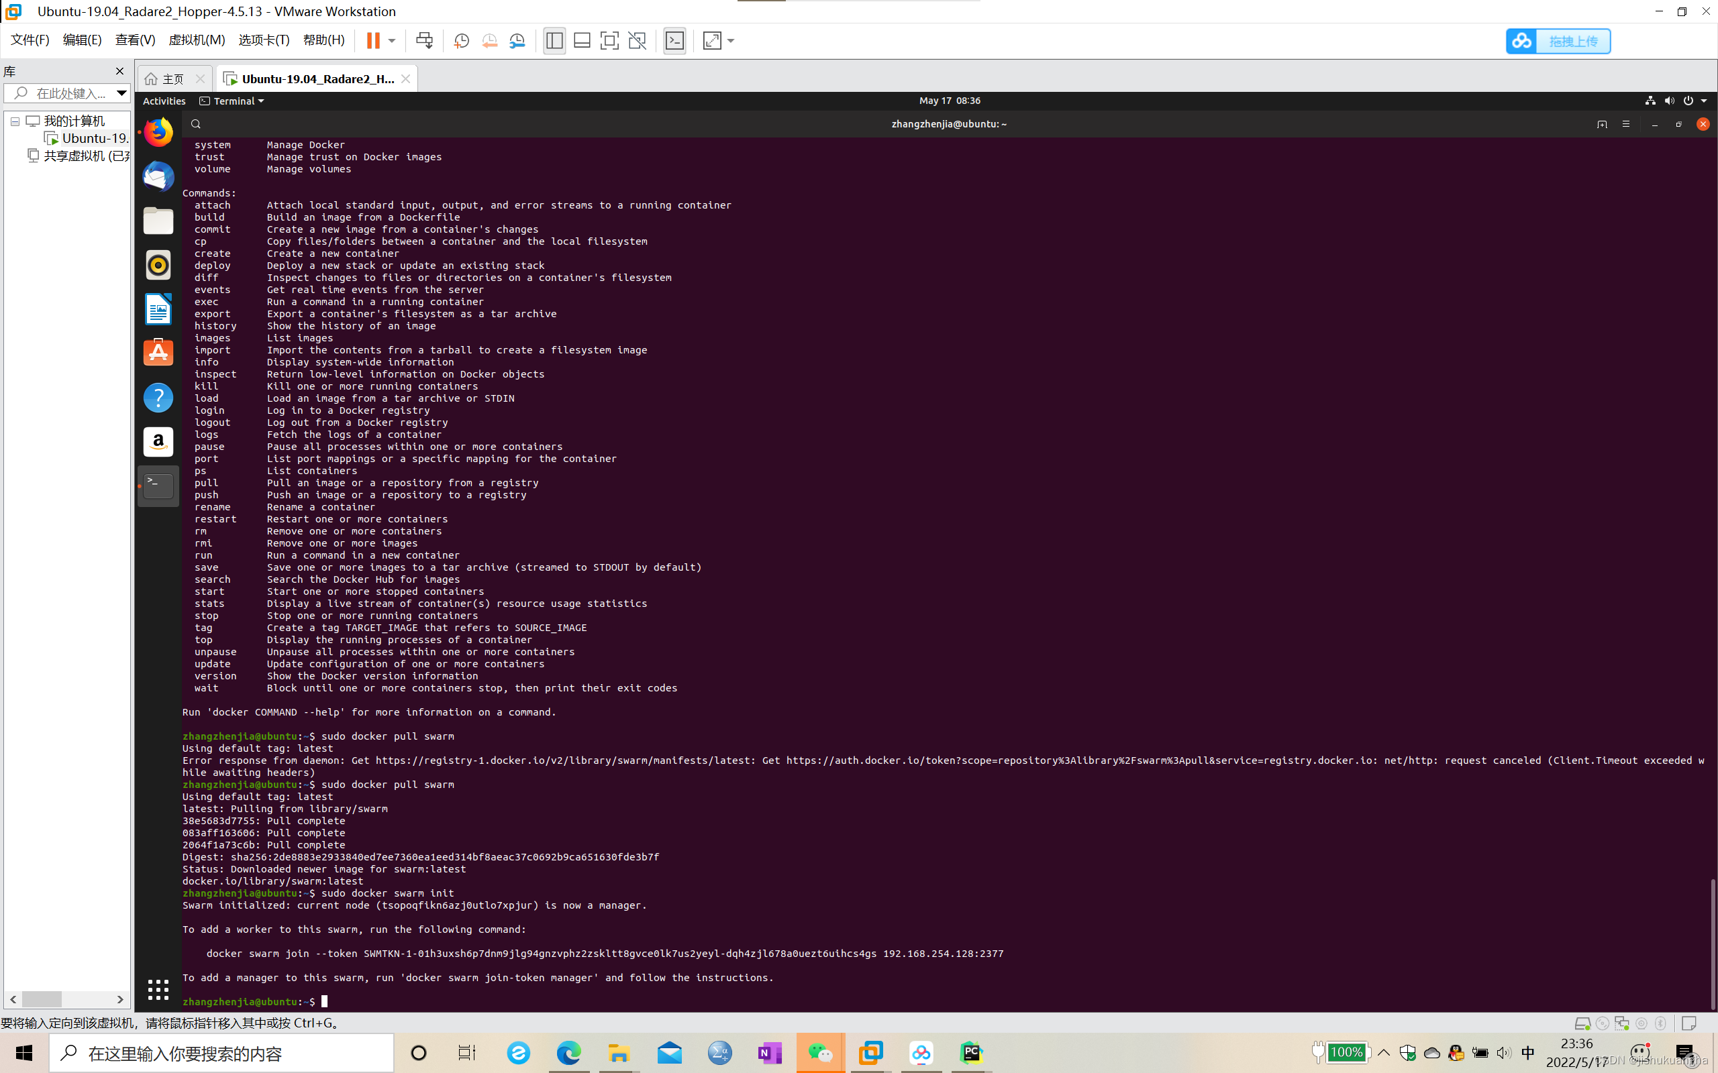The image size is (1718, 1073).
Task: Show Applications grid in Ubuntu dock
Action: coord(158,989)
